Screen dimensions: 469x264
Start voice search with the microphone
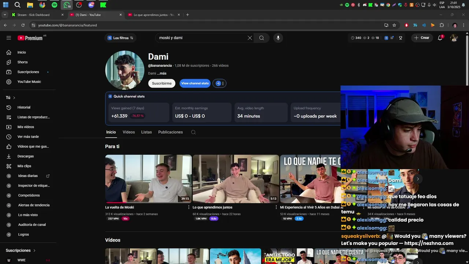click(x=278, y=38)
